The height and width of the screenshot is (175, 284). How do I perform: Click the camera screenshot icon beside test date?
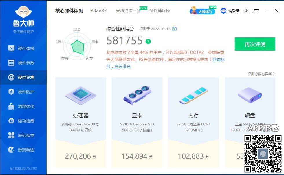tap(174, 29)
